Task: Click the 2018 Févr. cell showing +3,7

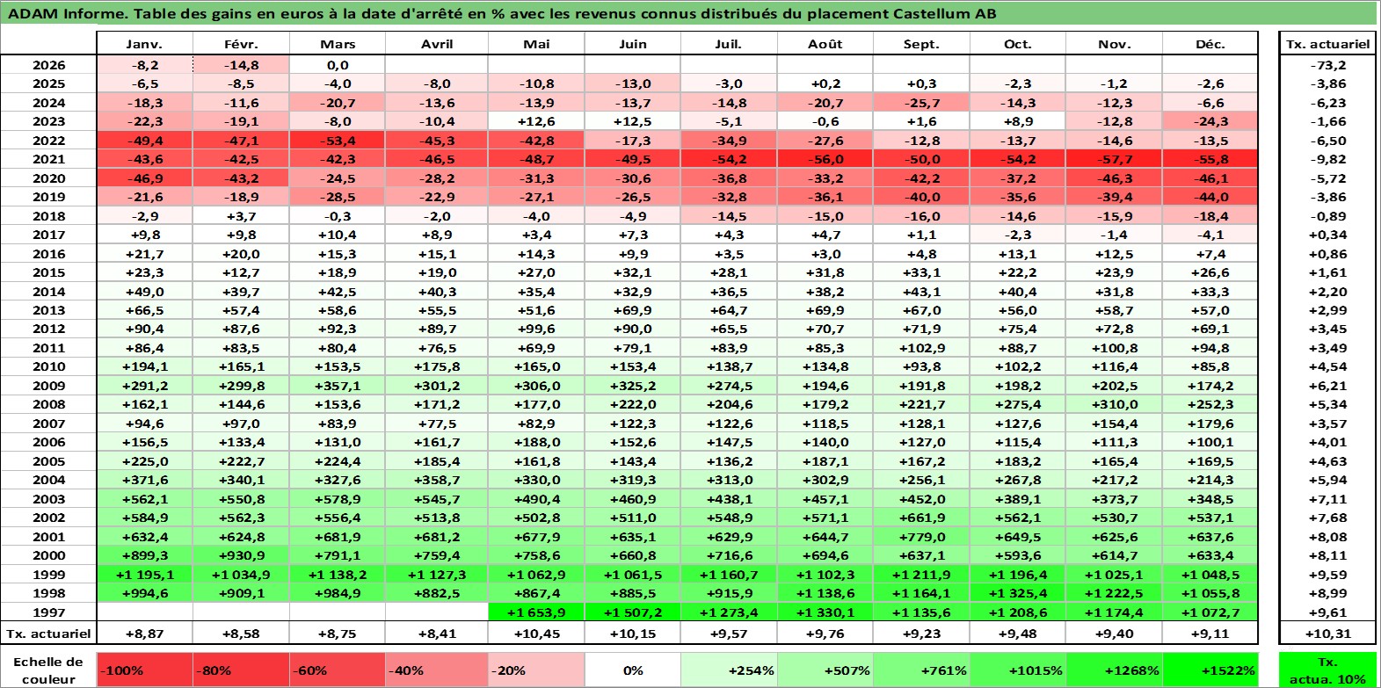Action: click(241, 216)
